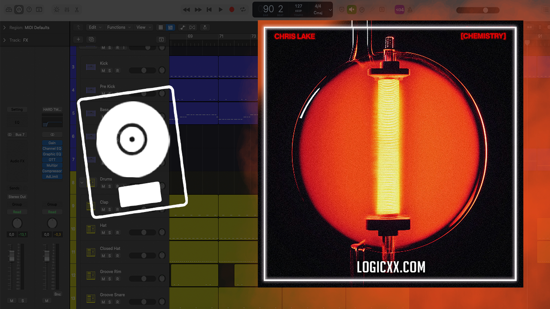550x309 pixels.
Task: Solo the Closed Hat track
Action: point(110,256)
